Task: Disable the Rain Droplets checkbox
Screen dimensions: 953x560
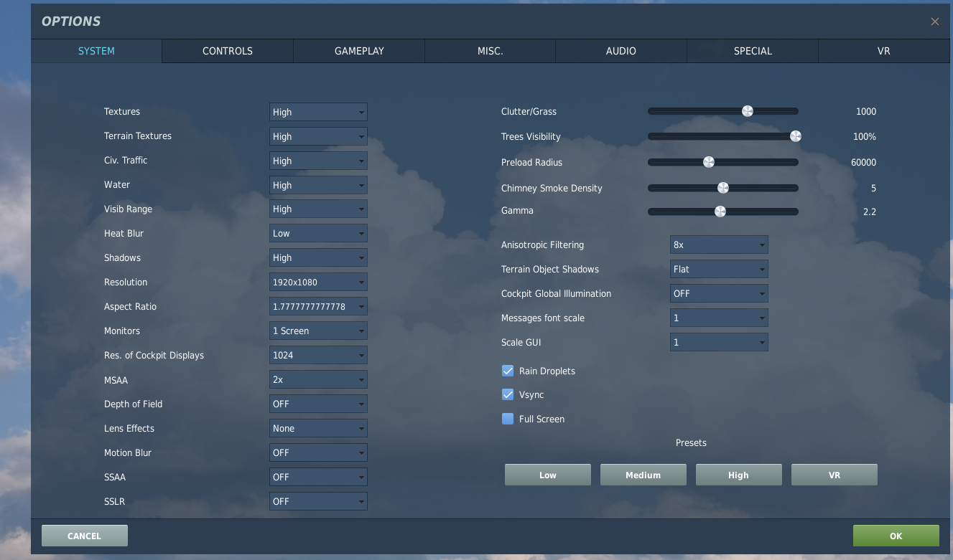Action: (x=508, y=371)
